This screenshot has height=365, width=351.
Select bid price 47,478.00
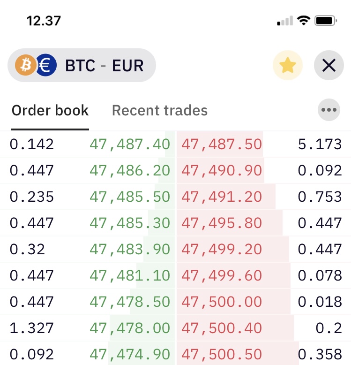click(x=130, y=328)
